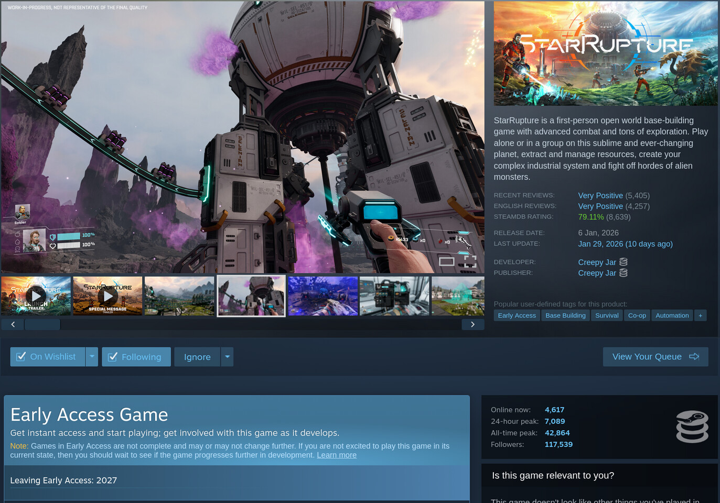The image size is (720, 503).
Task: Advance media carousel with right arrow
Action: (x=472, y=324)
